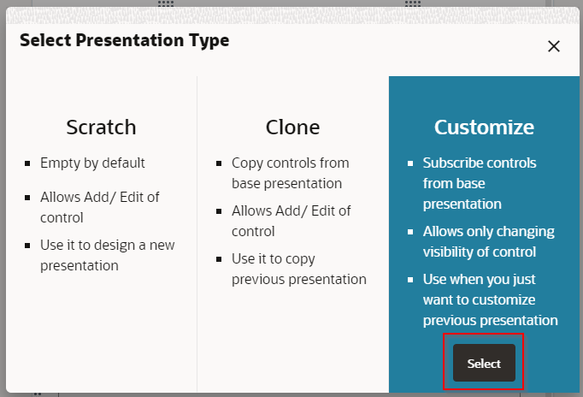Click 'Use it to copy previous presentation'
Viewport: 583px width, 397px height.
[x=298, y=269]
